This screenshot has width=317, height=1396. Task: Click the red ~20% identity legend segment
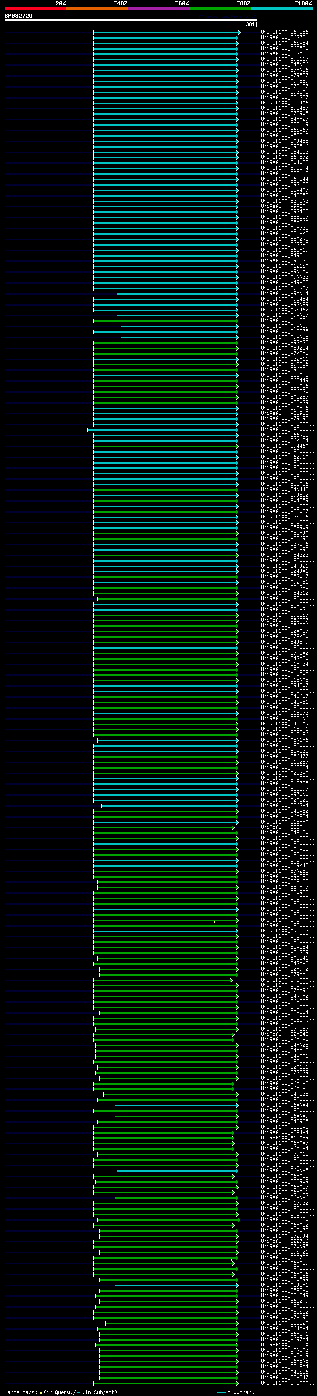pos(35,9)
